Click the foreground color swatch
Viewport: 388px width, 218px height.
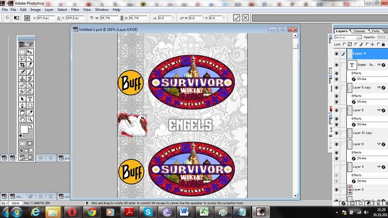(x=24, y=129)
